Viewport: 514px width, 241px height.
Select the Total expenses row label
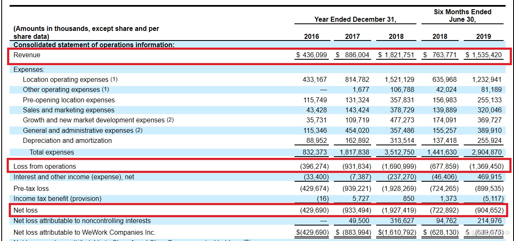(x=52, y=152)
